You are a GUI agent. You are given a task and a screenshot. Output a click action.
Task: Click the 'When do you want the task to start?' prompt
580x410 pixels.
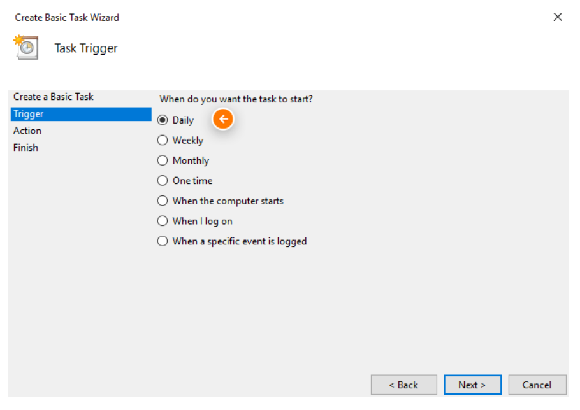pos(236,99)
